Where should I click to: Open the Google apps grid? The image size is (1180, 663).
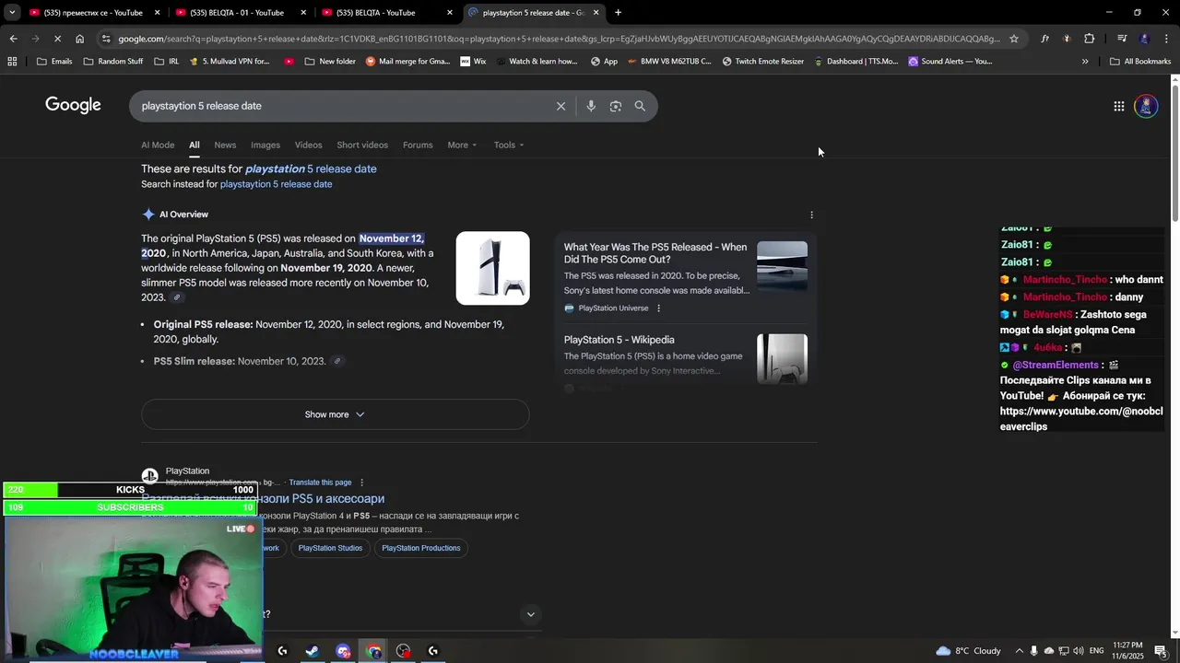1118,106
